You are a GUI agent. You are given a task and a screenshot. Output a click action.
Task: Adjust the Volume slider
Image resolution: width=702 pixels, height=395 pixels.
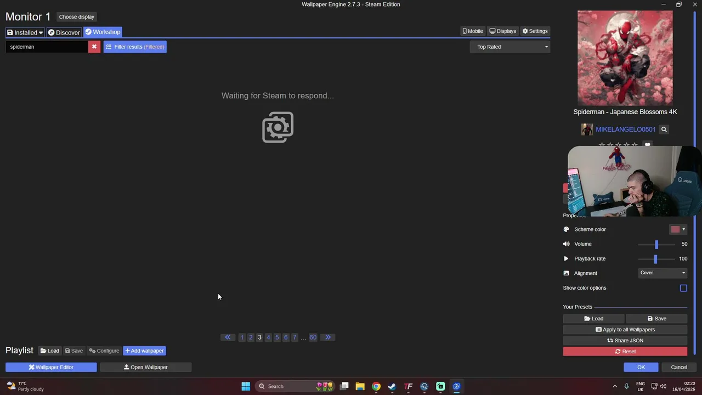pos(656,244)
